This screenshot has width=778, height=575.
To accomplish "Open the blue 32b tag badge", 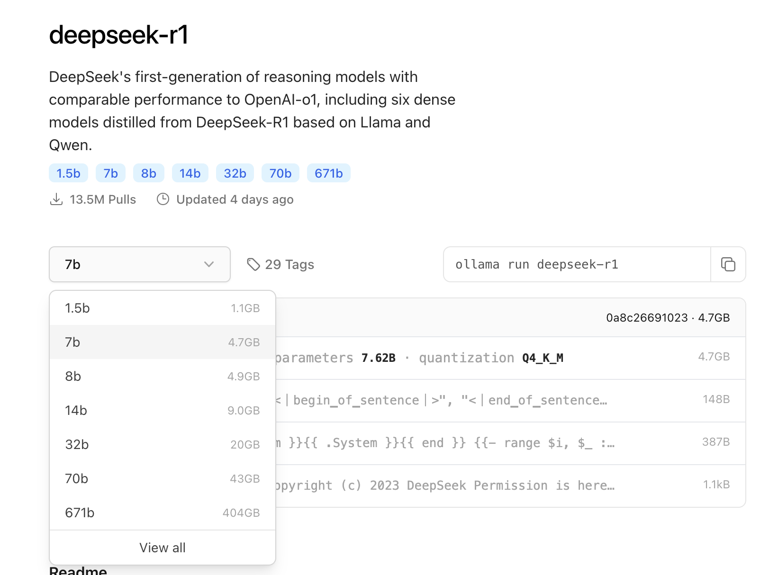I will coord(235,173).
